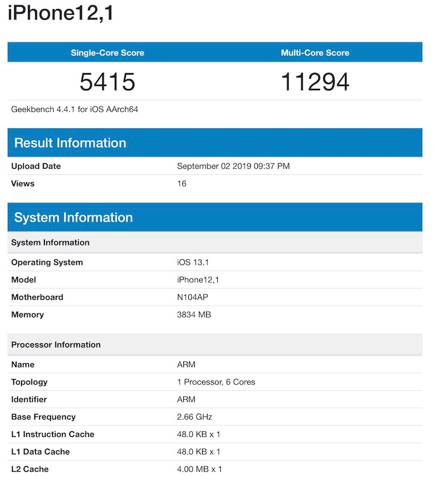The image size is (433, 481).
Task: Click the Processor Information subheading
Action: [56, 345]
